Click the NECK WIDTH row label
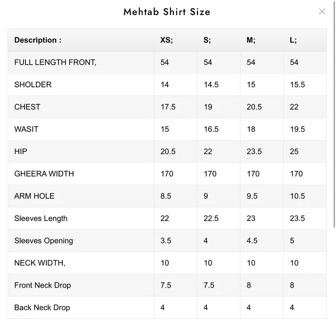Screen dimensions: 336x322 point(40,263)
